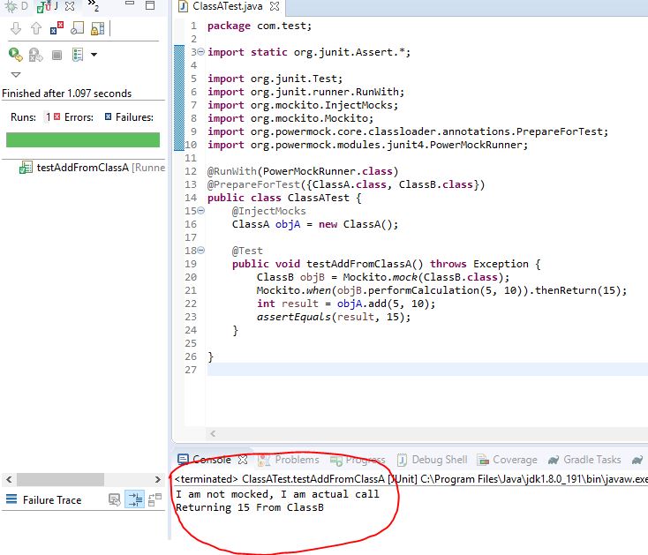Place cursor on empty line 27

(x=427, y=369)
